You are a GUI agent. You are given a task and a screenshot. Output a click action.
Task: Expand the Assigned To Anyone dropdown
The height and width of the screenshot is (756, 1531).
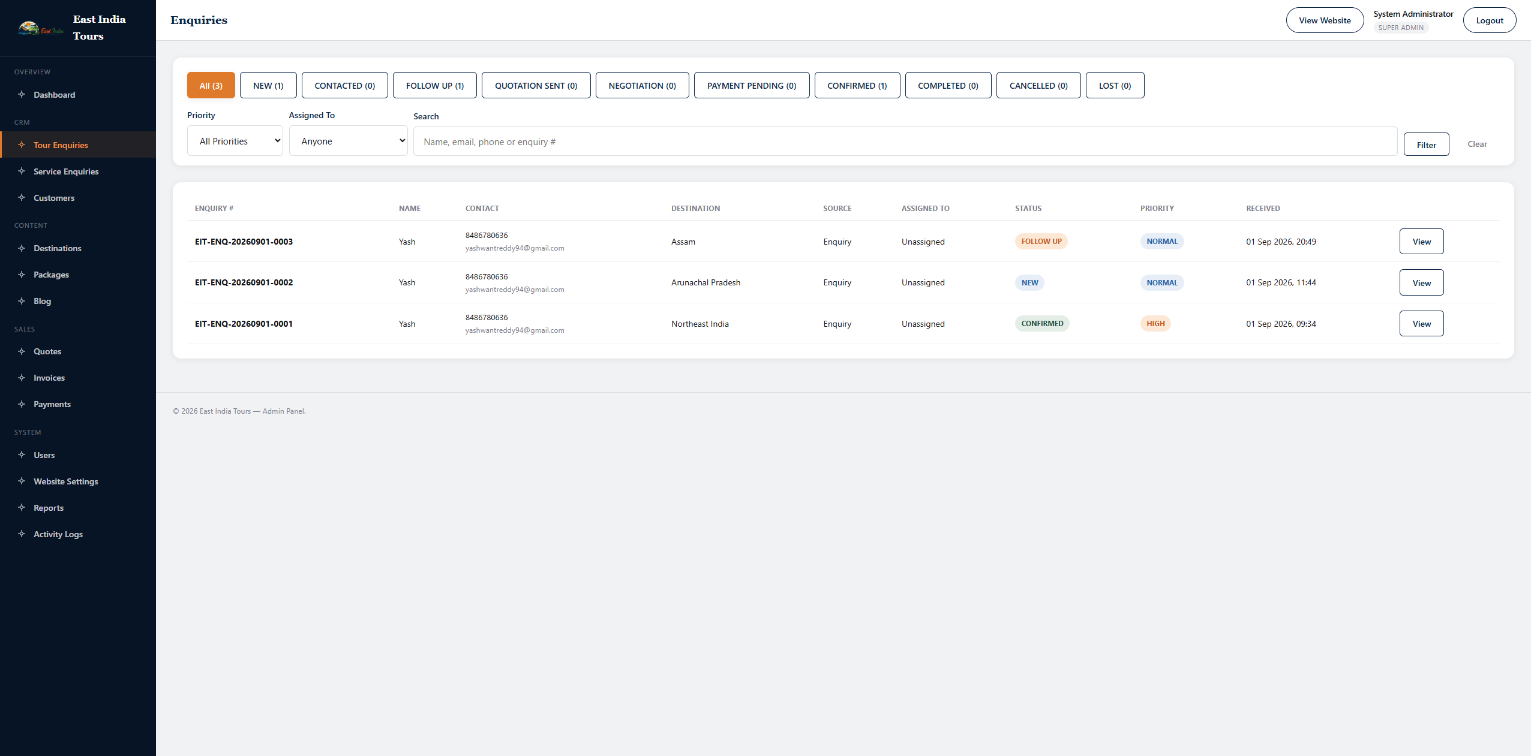click(348, 141)
